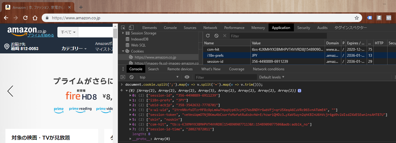Open the drawer three-dot menu
The width and height of the screenshot is (396, 143).
(122, 69)
